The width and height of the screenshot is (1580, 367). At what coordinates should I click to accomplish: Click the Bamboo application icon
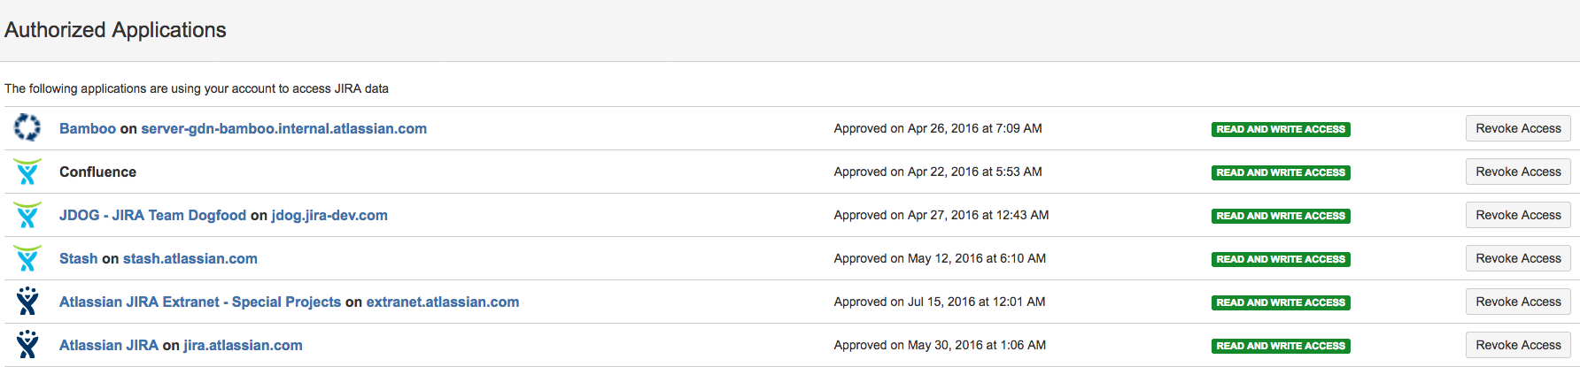click(x=27, y=128)
